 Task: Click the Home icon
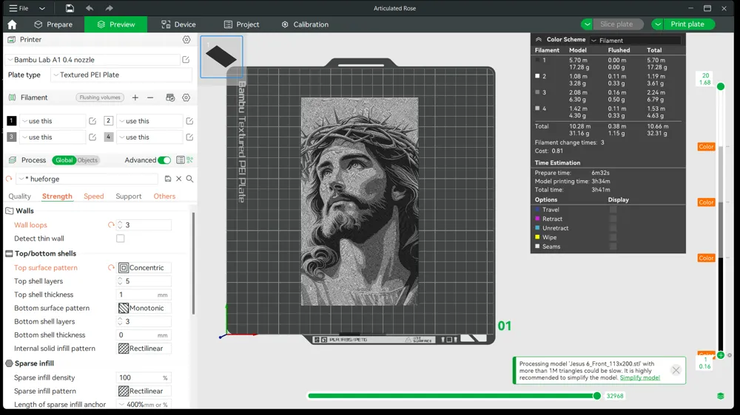click(13, 24)
